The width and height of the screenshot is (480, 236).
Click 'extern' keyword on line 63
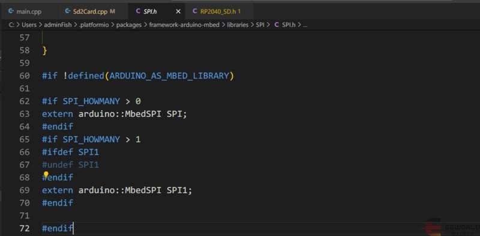tap(58, 114)
